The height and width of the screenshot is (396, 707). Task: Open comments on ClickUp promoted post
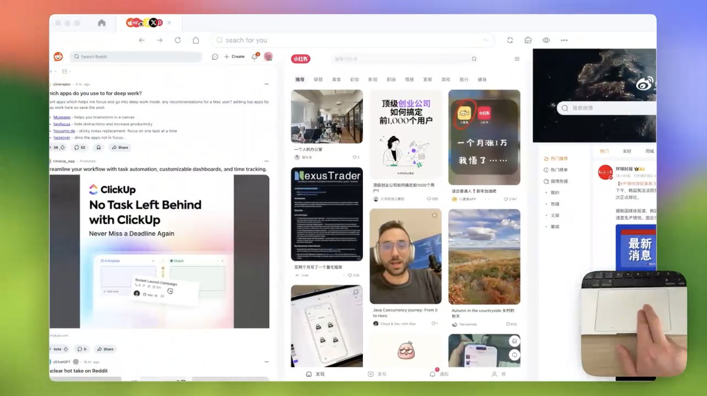(x=82, y=349)
